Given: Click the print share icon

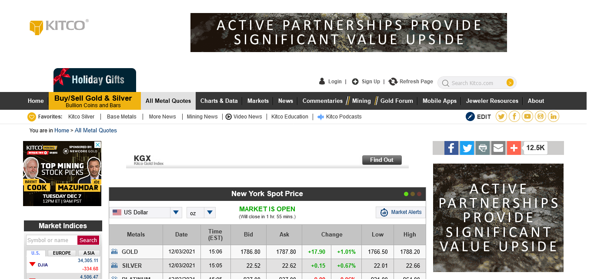Looking at the screenshot, I should [483, 148].
